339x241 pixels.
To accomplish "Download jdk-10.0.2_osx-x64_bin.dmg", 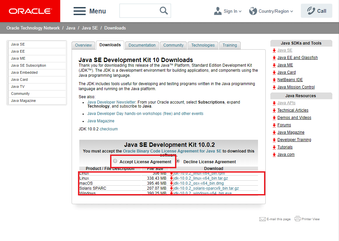I will point(198,183).
